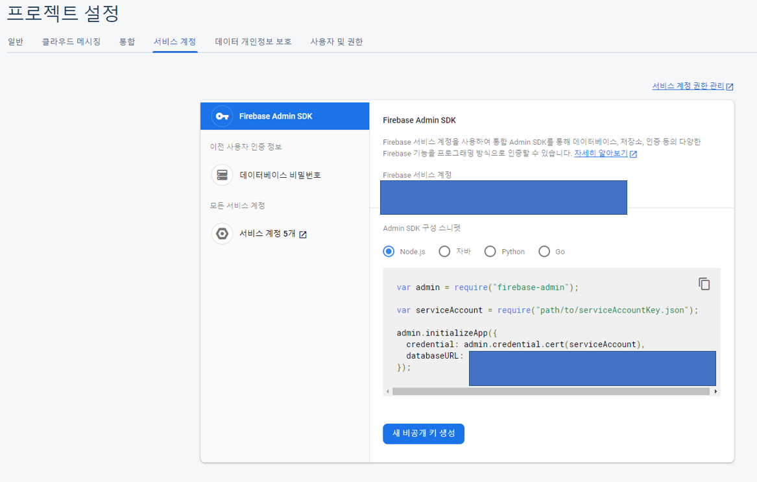The height and width of the screenshot is (482, 757).
Task: Choose the Go radio option
Action: pos(544,252)
